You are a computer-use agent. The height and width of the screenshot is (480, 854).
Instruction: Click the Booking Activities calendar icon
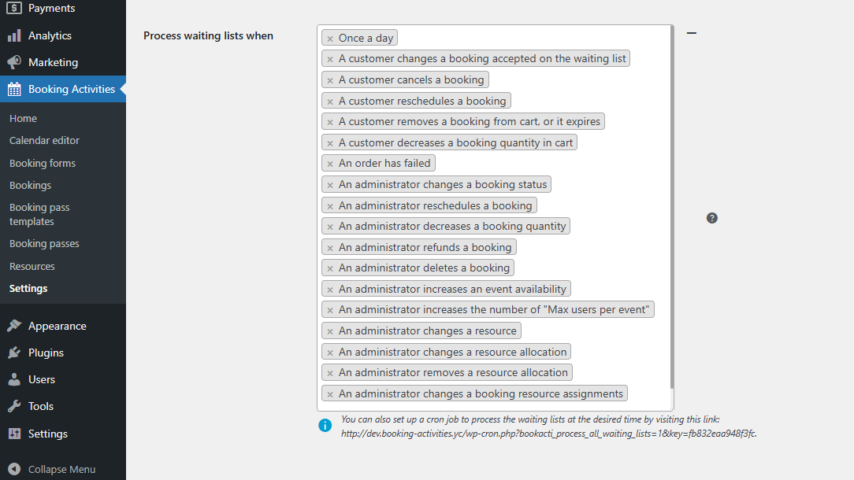(x=14, y=89)
